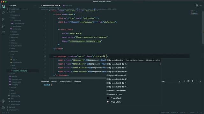Split the terminal panel
204x114 pixels.
(x=188, y=81)
